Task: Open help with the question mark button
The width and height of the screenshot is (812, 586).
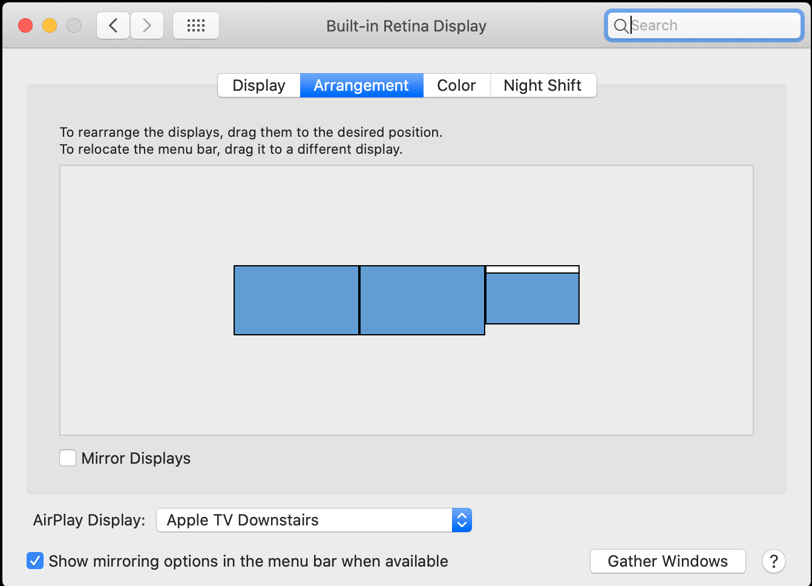Action: point(773,561)
